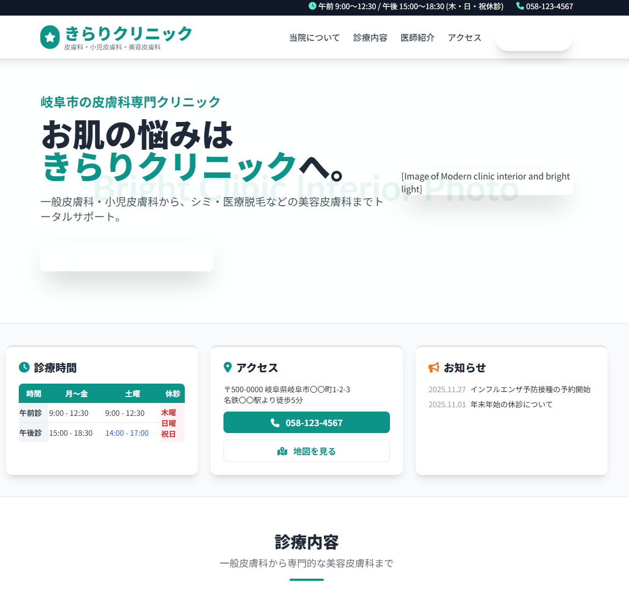Click the star logo icon

point(50,37)
